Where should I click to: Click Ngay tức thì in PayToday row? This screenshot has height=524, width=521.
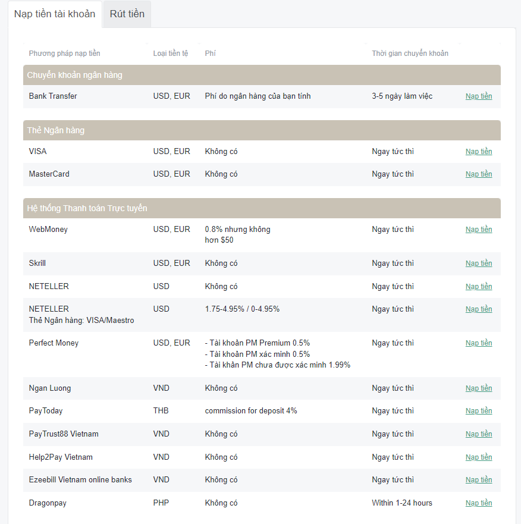(x=393, y=411)
